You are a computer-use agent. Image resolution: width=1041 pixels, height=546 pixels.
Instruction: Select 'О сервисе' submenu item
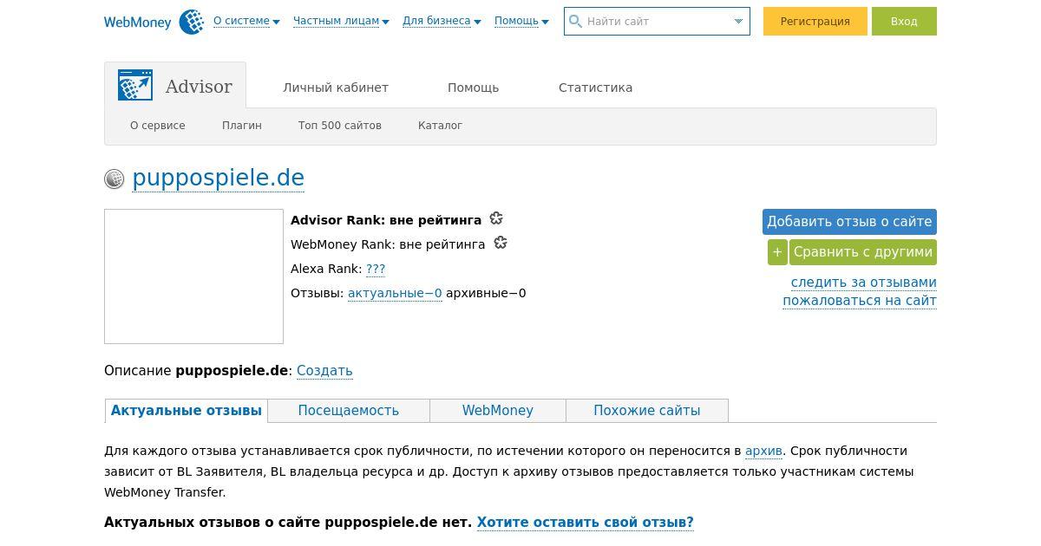click(x=158, y=126)
